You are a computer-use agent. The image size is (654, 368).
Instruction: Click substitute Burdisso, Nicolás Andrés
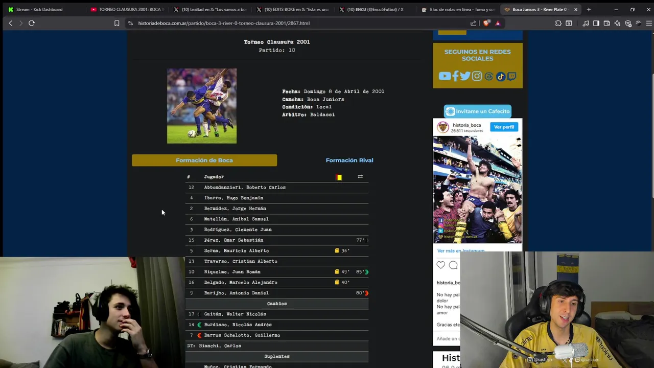tap(238, 325)
